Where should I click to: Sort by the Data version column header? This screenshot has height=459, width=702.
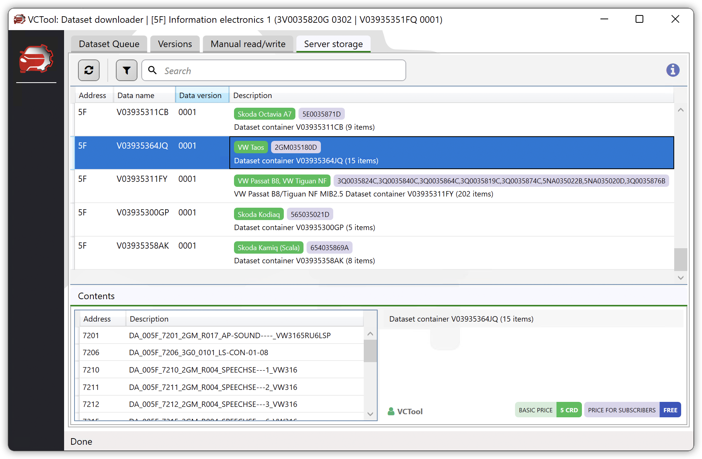coord(200,95)
